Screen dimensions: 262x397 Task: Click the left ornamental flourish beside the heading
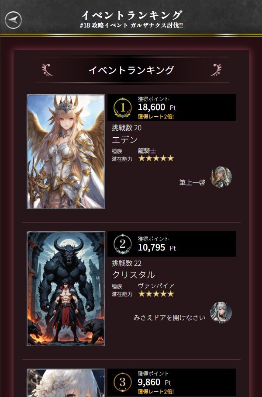(47, 70)
